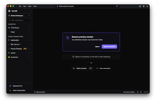Click the restore session circular arrow icon
Viewport: 156px width, 102px height.
(x=68, y=38)
